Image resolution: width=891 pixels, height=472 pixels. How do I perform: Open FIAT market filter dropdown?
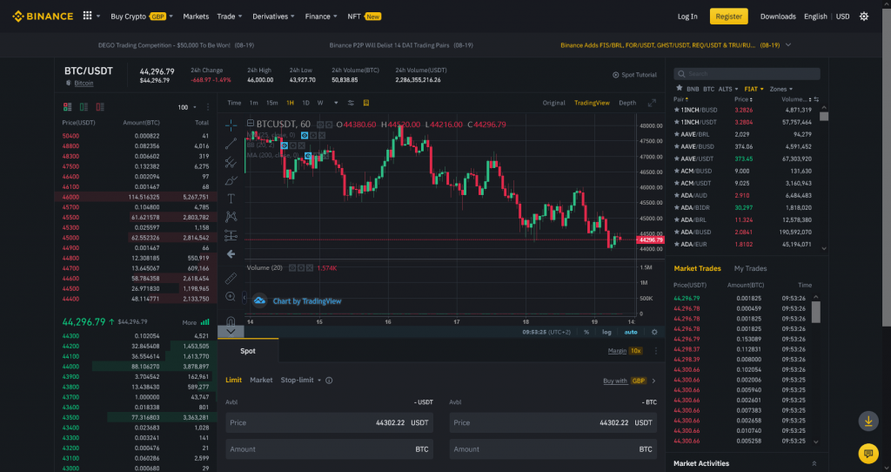[x=754, y=90]
